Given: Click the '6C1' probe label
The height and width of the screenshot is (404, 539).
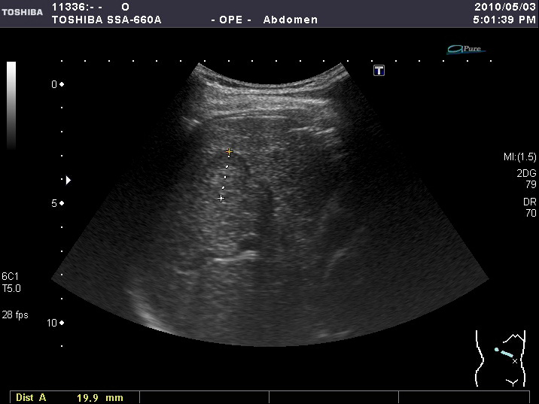Looking at the screenshot, I should [x=11, y=276].
